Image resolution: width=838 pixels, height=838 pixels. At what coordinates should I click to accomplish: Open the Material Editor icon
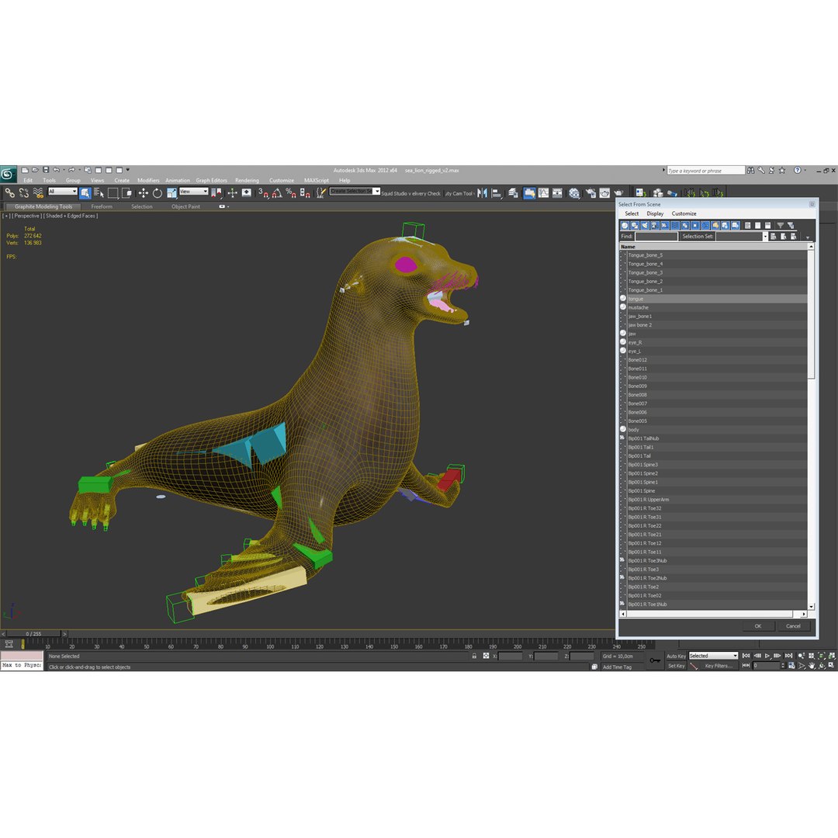coord(574,193)
